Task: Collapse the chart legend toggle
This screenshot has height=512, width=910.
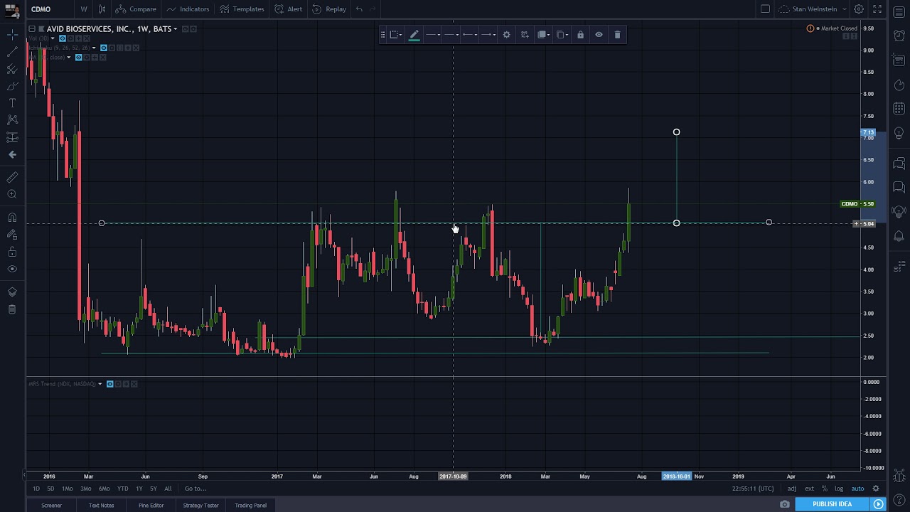Action: coord(32,29)
